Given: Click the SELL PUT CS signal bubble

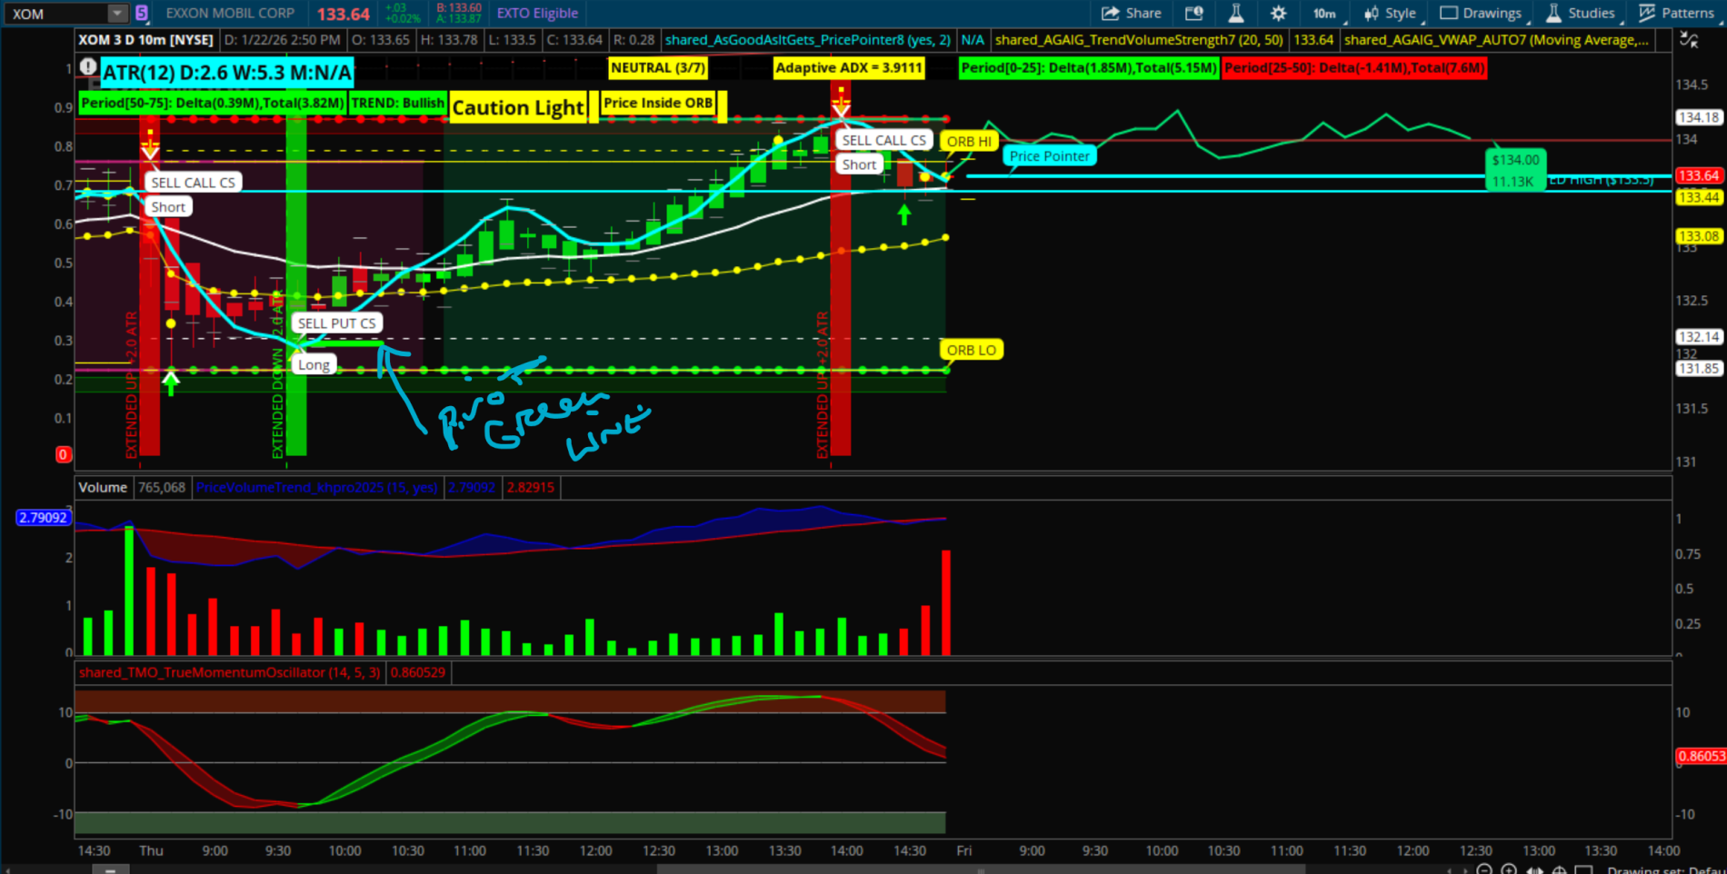Looking at the screenshot, I should (x=336, y=323).
